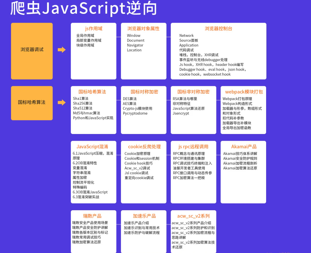Click the orange arrow beside the 国标哈希算法 block
311x253 pixels.
coord(62,103)
